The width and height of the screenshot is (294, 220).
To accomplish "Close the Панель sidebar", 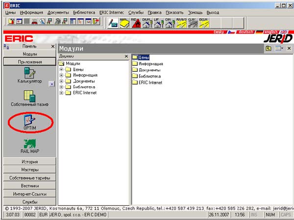I will coord(53,46).
